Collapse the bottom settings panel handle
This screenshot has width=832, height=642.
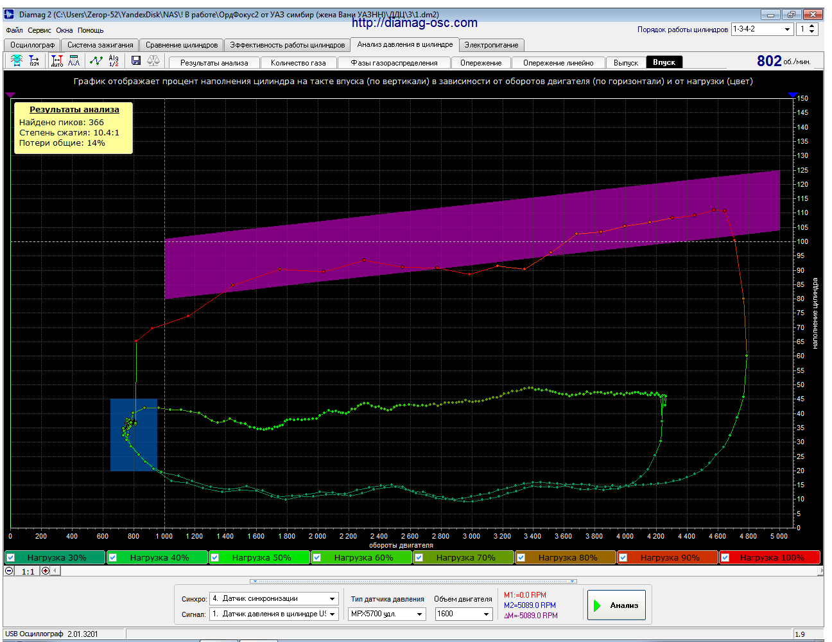413,581
